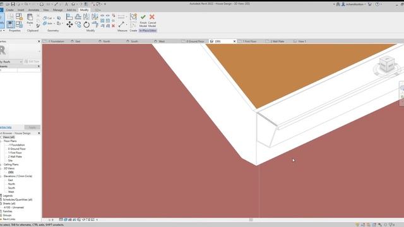This screenshot has height=227, width=404.
Task: Select 0 Ground Floor in Project Browser
Action: 17,149
